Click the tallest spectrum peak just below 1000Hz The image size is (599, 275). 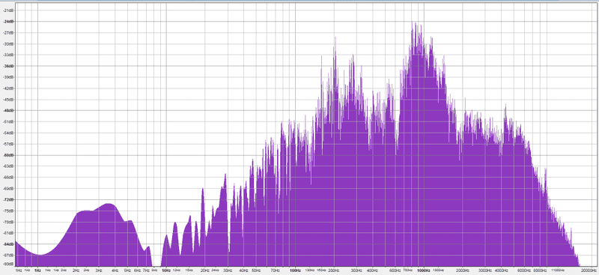[414, 24]
